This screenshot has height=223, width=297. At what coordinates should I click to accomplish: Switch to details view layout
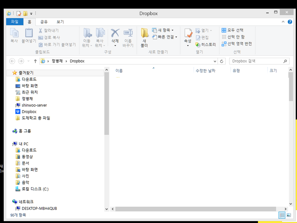tap(282, 215)
